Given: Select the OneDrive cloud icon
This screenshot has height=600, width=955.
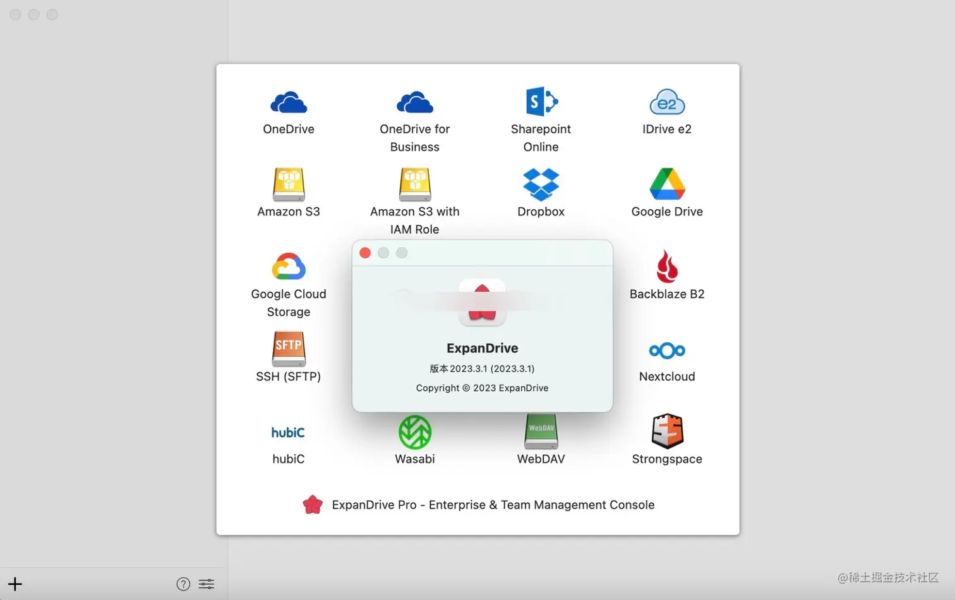Looking at the screenshot, I should [x=289, y=102].
